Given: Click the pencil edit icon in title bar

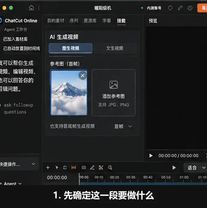Looking at the screenshot, I should (x=180, y=8).
